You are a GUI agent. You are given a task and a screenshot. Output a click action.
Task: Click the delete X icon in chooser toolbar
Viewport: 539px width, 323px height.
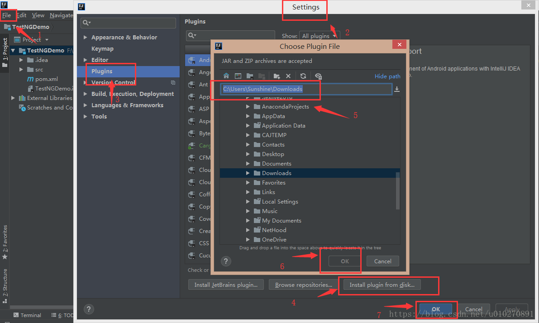tap(288, 76)
